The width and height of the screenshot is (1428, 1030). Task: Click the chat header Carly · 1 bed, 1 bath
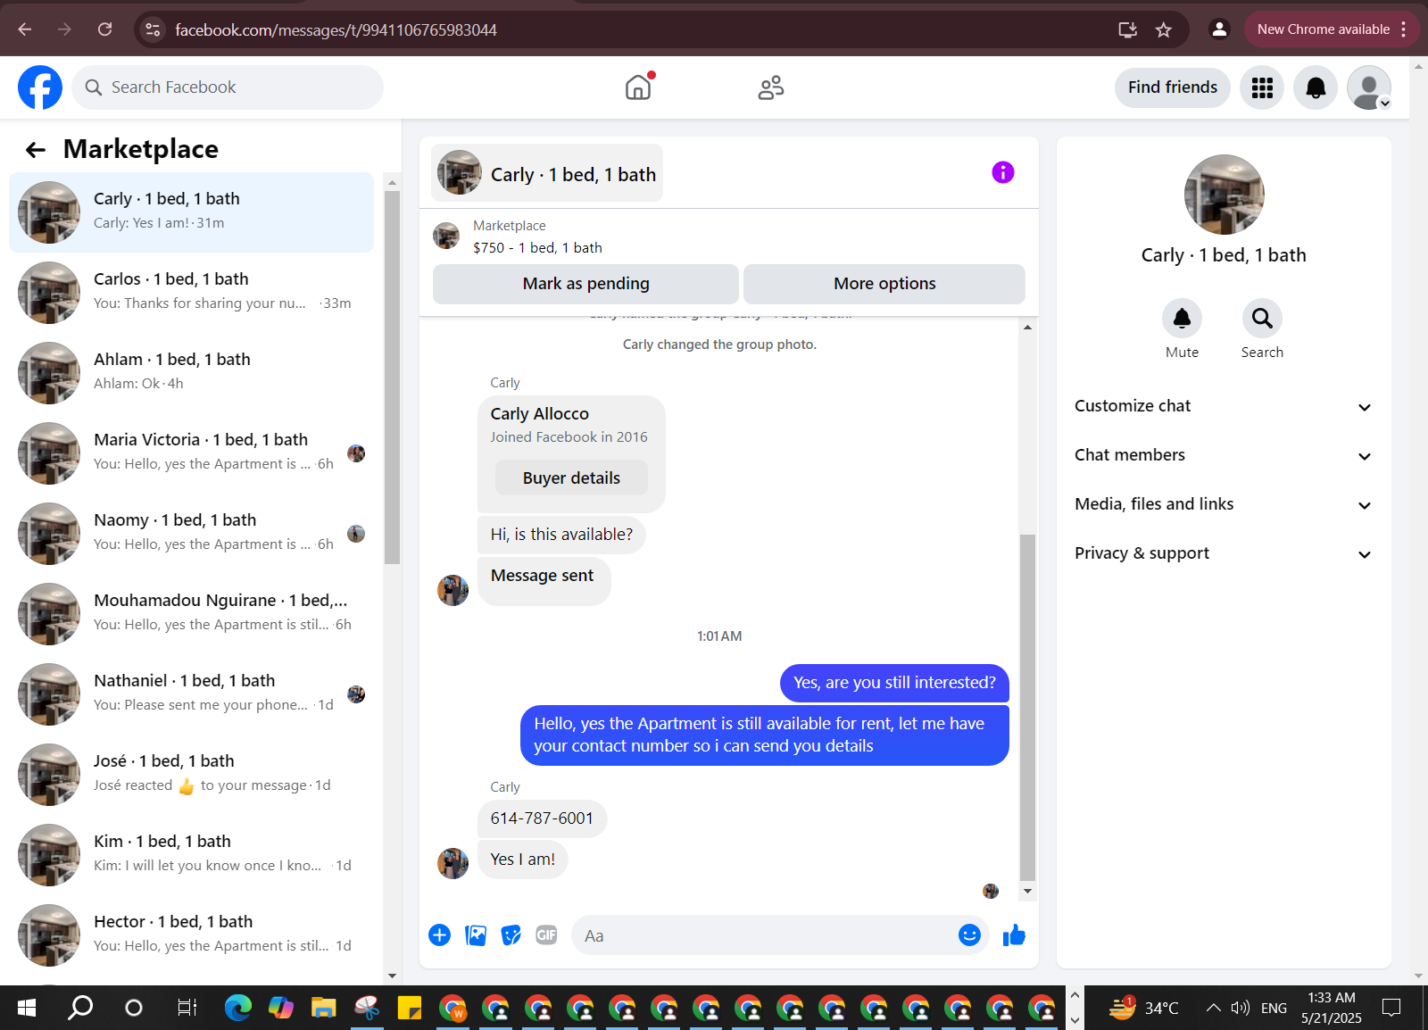pos(547,173)
